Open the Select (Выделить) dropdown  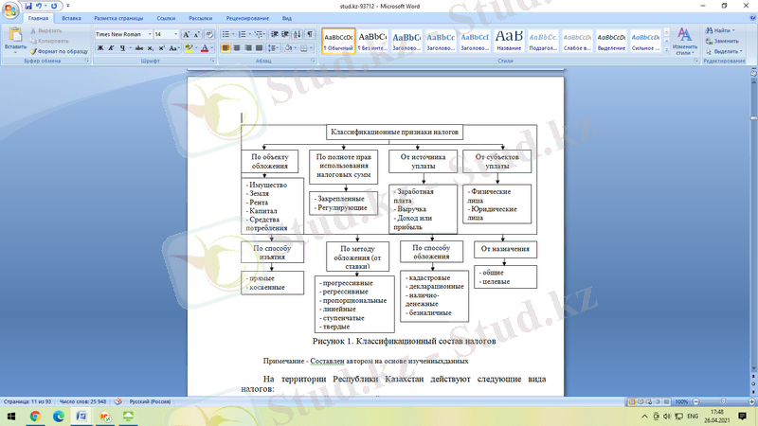(724, 51)
